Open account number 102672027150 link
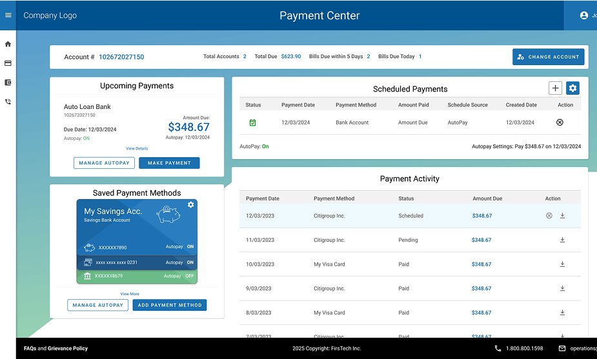The height and width of the screenshot is (359, 597). tap(121, 57)
